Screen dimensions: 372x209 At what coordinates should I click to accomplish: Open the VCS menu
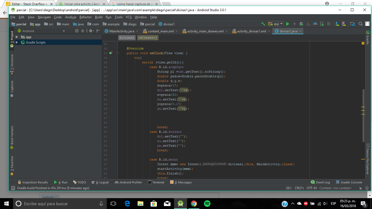129,17
